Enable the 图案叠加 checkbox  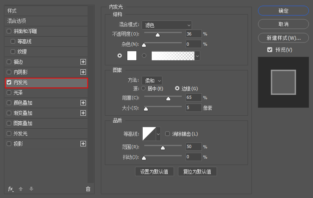point(9,123)
